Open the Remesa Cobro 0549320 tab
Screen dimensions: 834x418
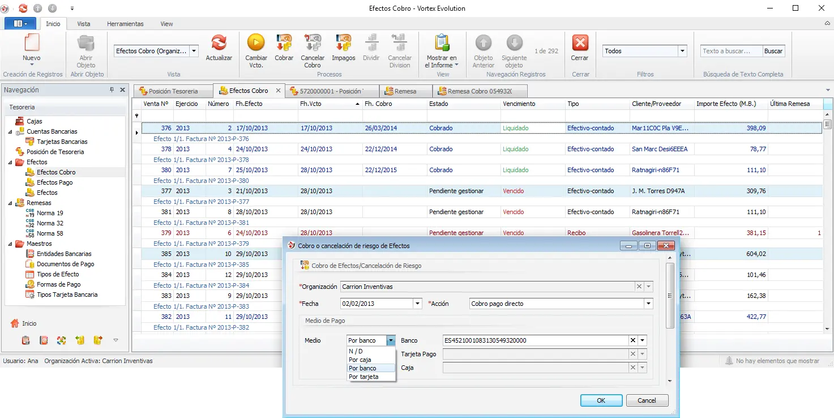(480, 91)
